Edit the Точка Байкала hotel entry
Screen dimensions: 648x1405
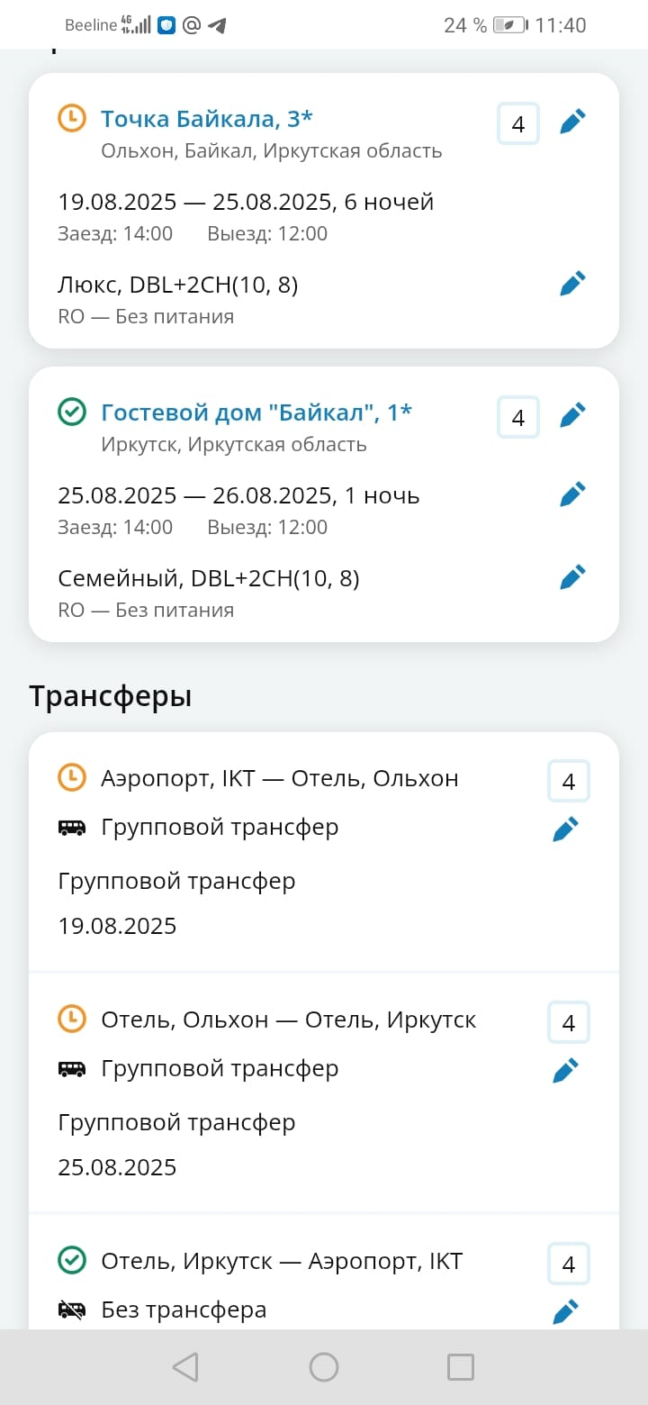coord(572,122)
